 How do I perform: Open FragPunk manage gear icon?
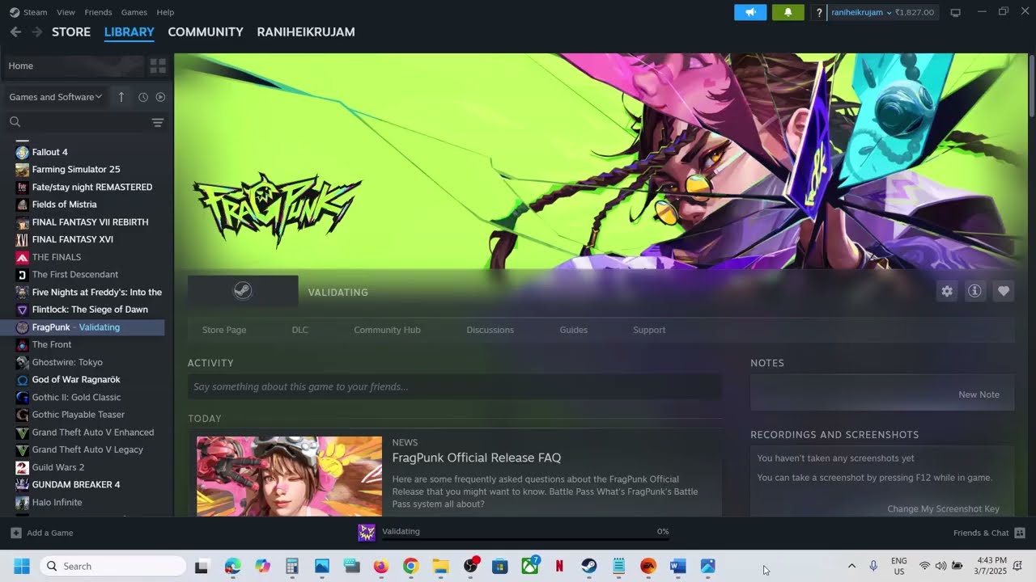947,291
